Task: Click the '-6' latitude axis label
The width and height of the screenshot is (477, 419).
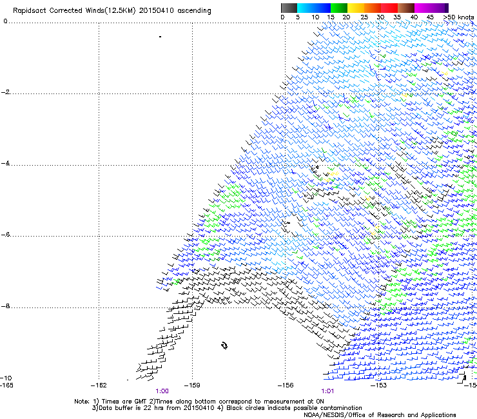Action: (x=5, y=235)
